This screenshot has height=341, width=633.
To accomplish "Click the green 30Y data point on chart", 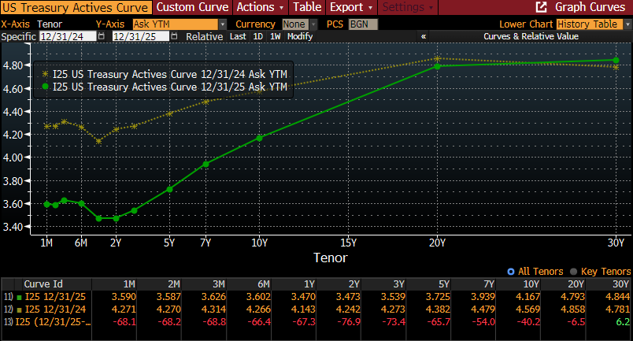I will point(616,60).
